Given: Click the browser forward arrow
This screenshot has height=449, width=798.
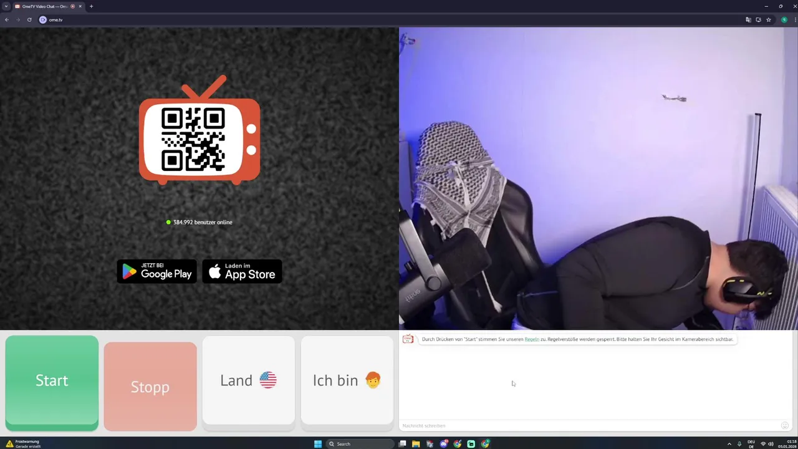Looking at the screenshot, I should 18,20.
